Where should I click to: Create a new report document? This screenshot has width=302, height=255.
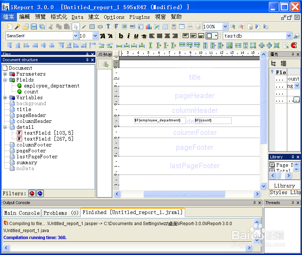click(10, 27)
